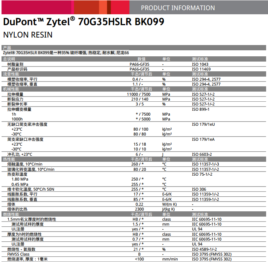This screenshot has height=262, width=268.
Task: Click the ISO 306 standard
Action: (x=199, y=190)
